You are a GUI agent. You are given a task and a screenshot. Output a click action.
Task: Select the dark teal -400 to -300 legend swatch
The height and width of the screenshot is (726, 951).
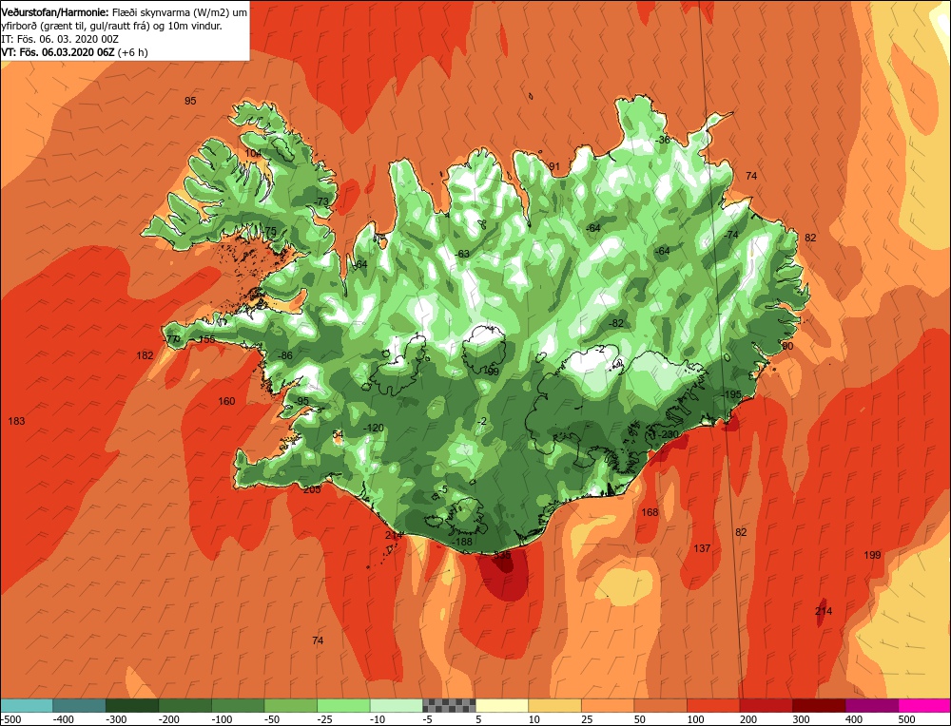(80, 705)
